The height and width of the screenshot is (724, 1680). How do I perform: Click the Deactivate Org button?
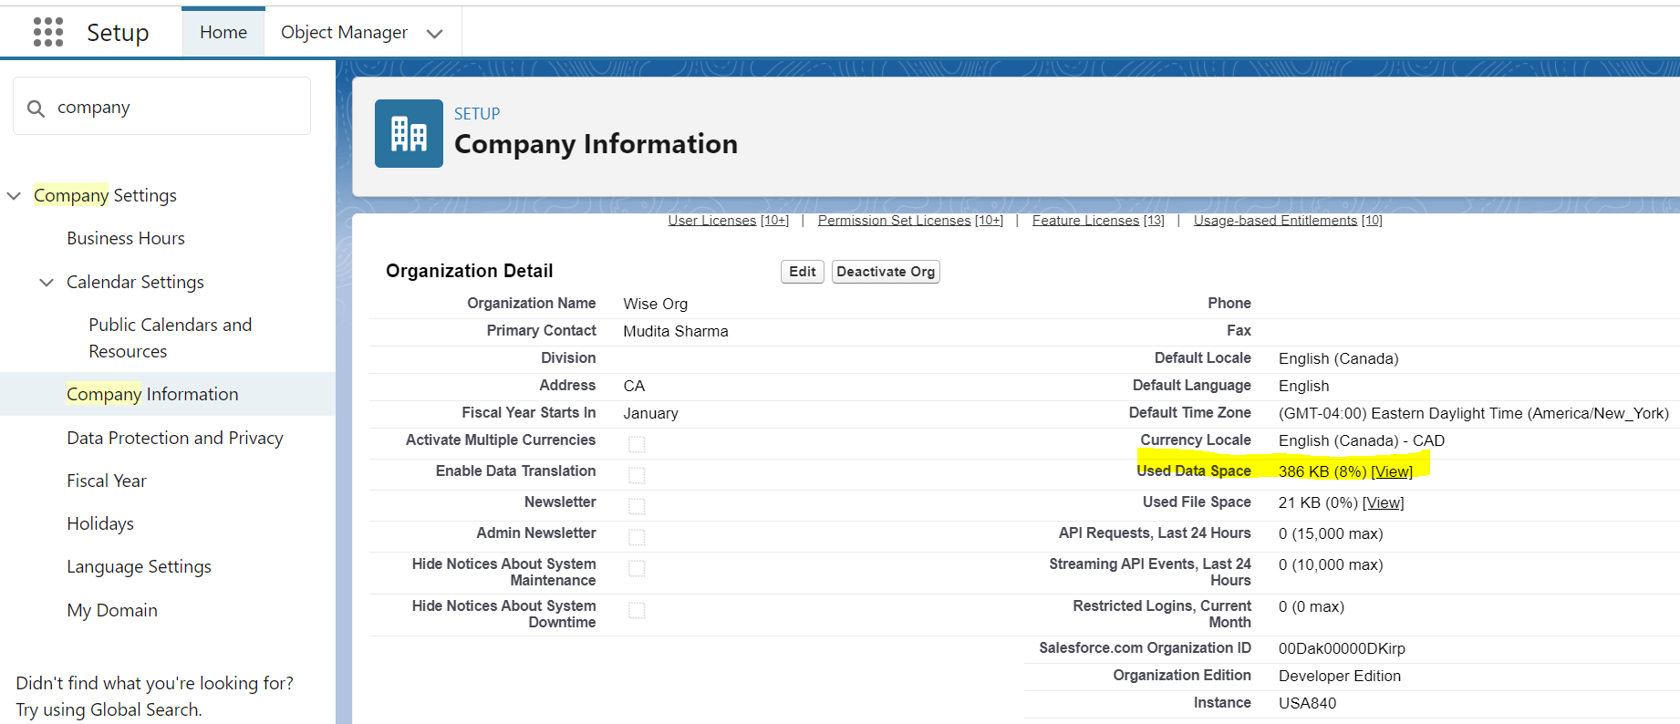pyautogui.click(x=886, y=272)
